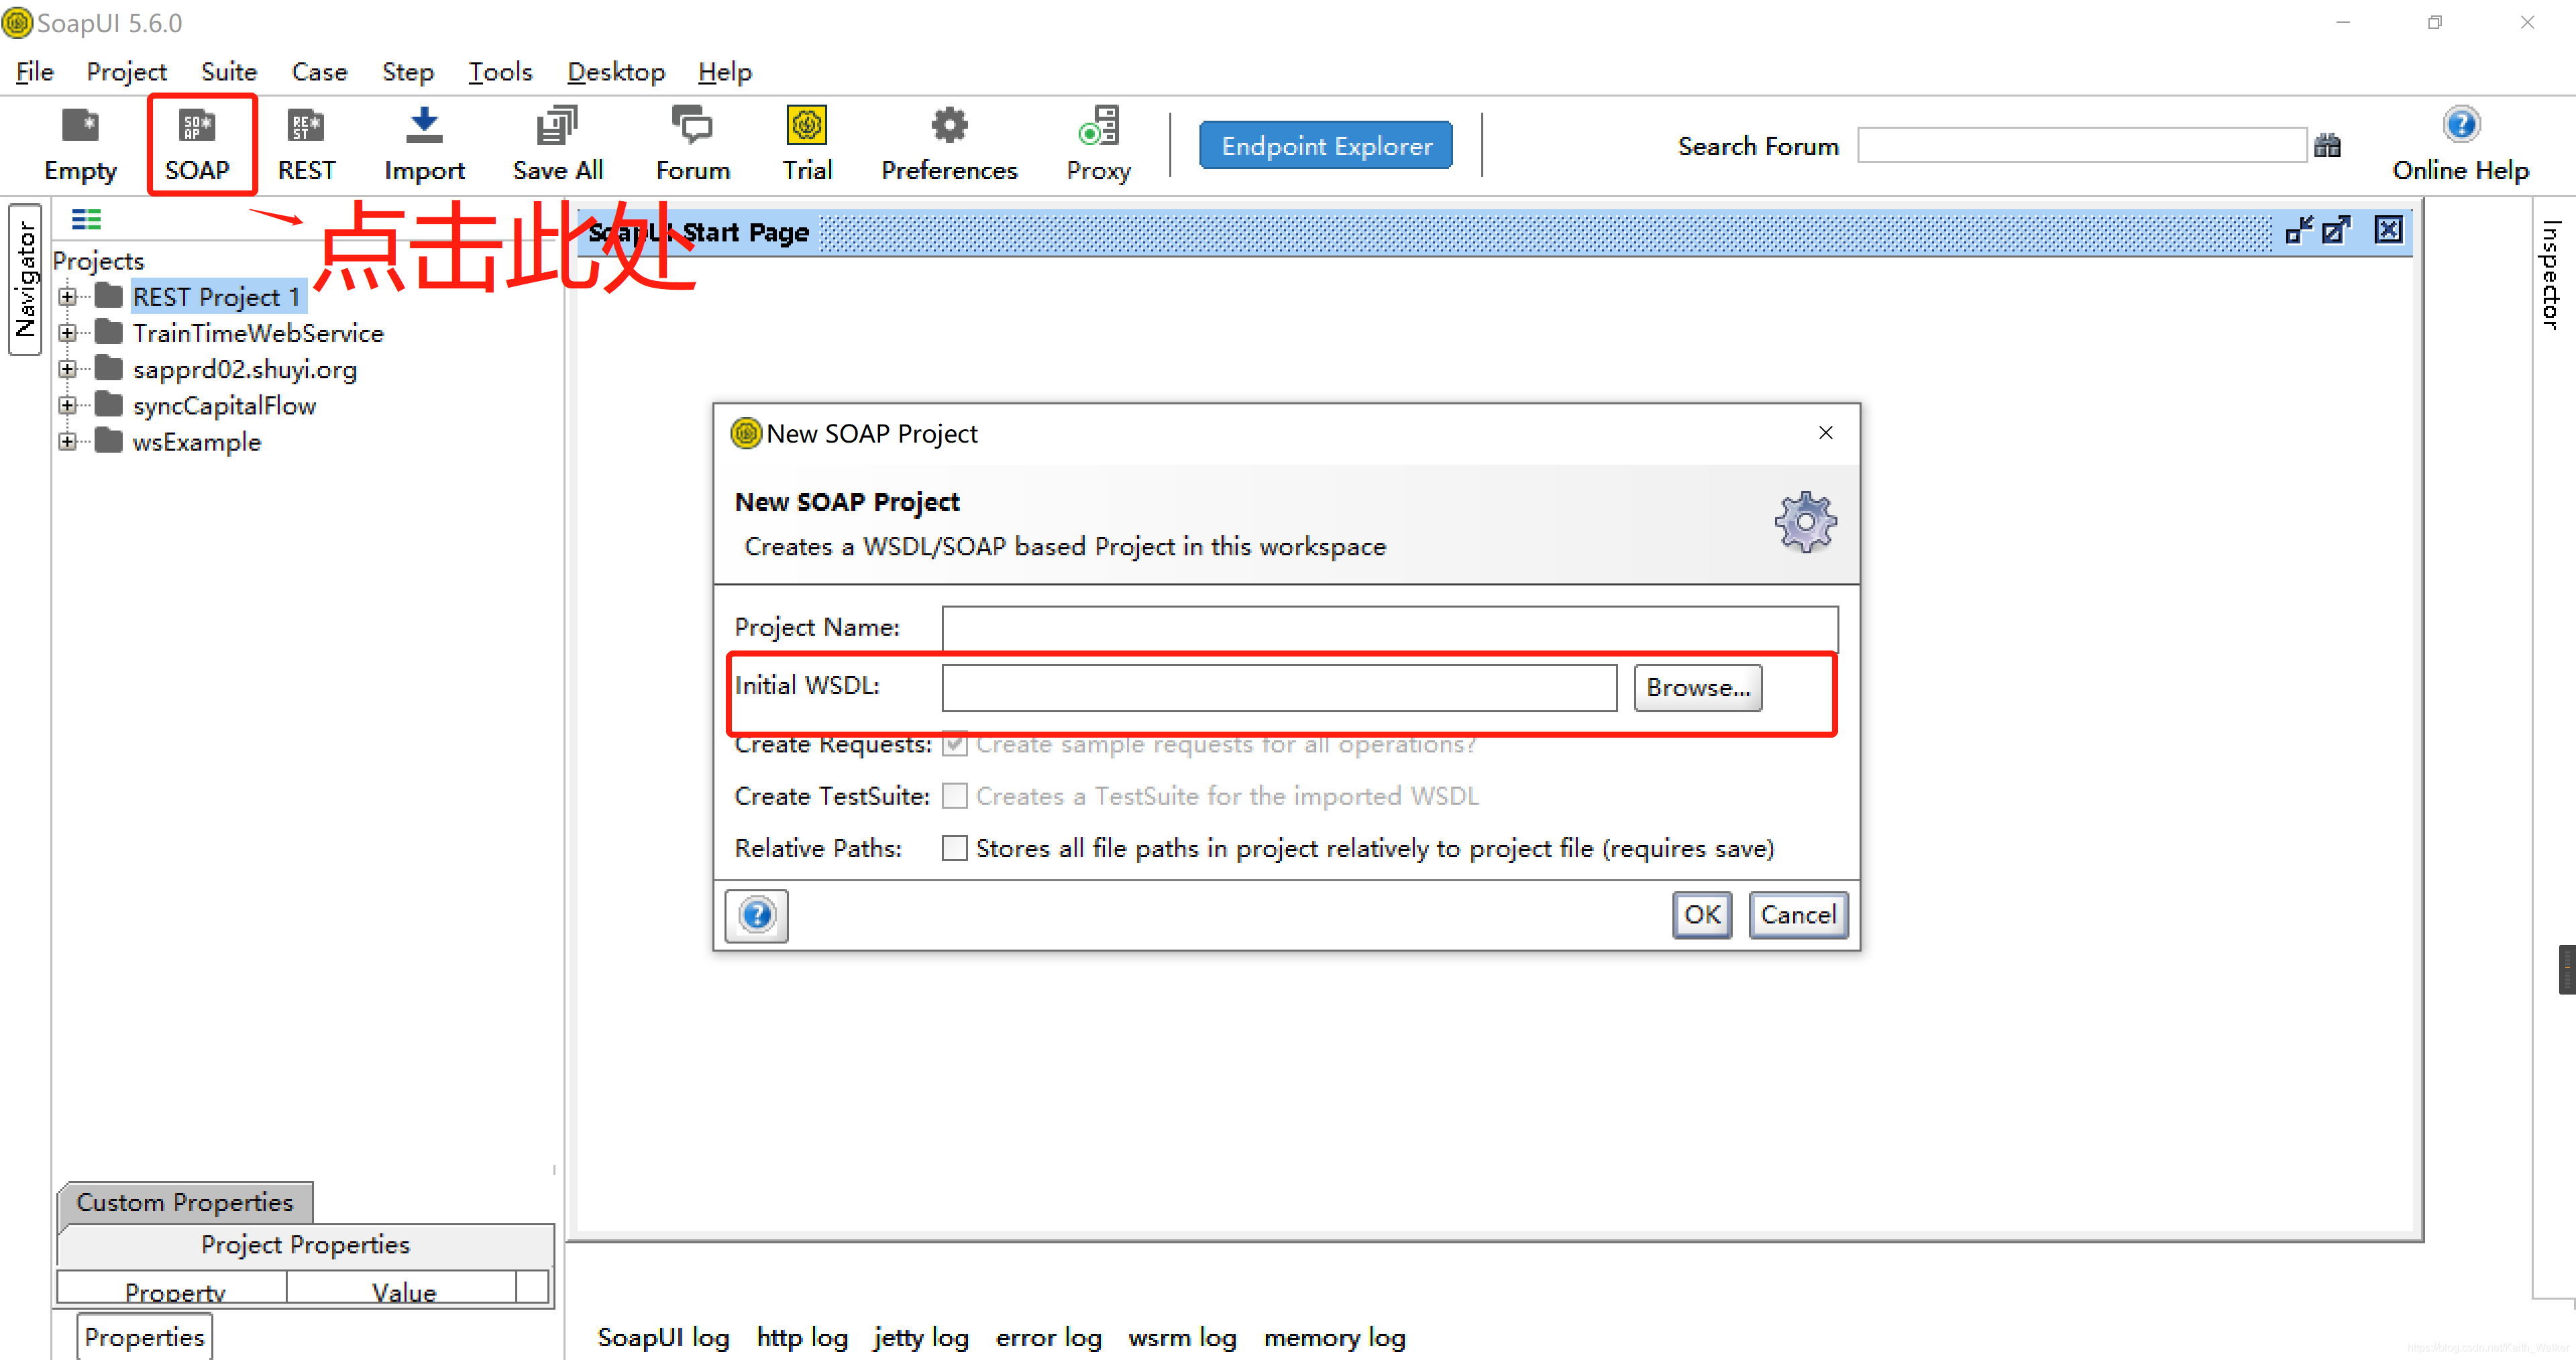Open the SoapUI log tab
Viewport: 2576px width, 1360px height.
tap(663, 1337)
